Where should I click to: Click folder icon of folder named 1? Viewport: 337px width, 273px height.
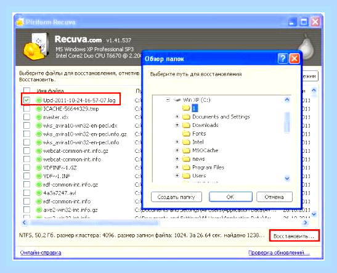(x=186, y=108)
